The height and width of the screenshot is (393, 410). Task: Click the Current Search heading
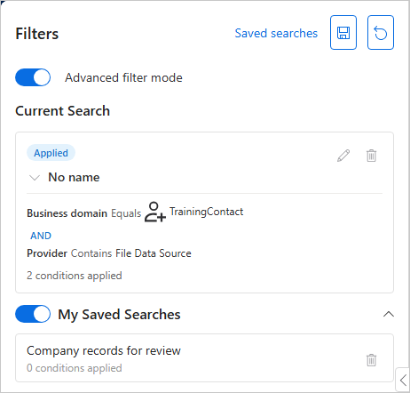[x=62, y=111]
